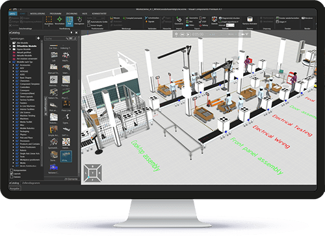Click Diagramm drucken
This screenshot has width=325, height=236.
coord(229,18)
